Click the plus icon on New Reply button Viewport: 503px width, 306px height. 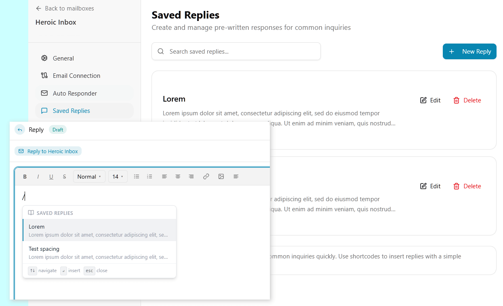point(452,51)
